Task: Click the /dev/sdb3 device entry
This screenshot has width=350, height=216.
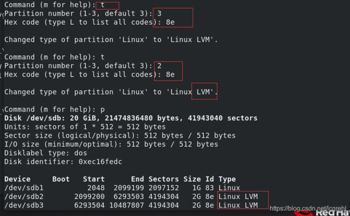Action: tap(24, 205)
